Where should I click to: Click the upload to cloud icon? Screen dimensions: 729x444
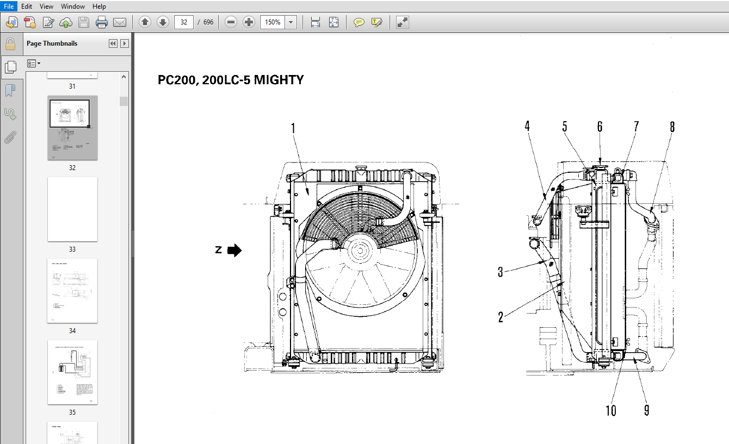(66, 22)
